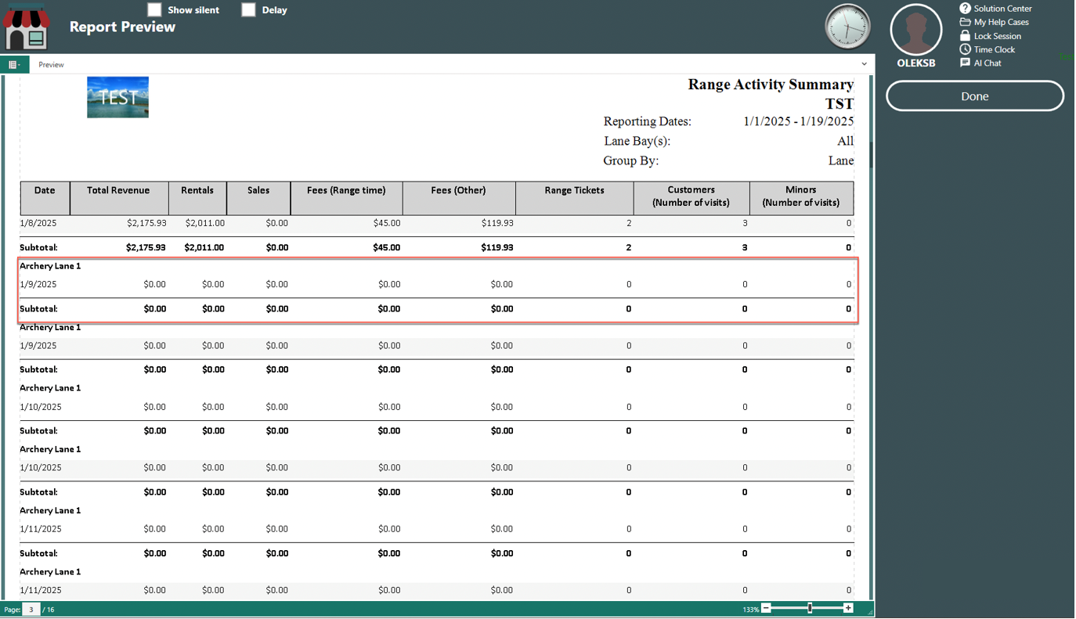Screen dimensions: 1076x619
Task: Click the report's vertical scrollbar
Action: click(x=870, y=336)
